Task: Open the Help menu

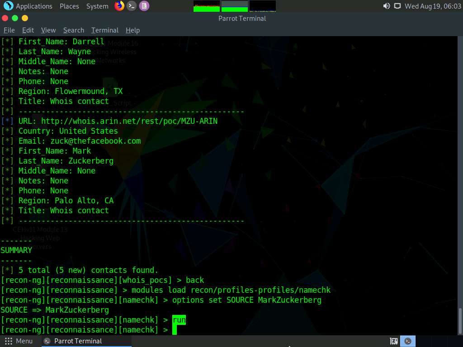Action: click(132, 30)
